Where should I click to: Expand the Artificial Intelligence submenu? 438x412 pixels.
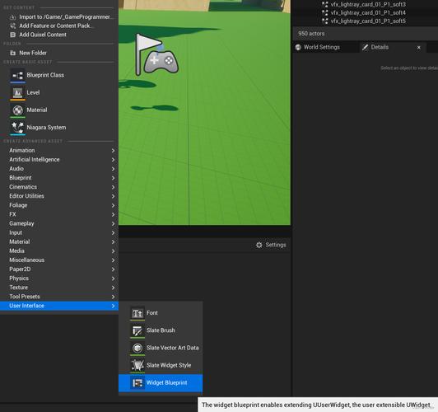point(59,160)
